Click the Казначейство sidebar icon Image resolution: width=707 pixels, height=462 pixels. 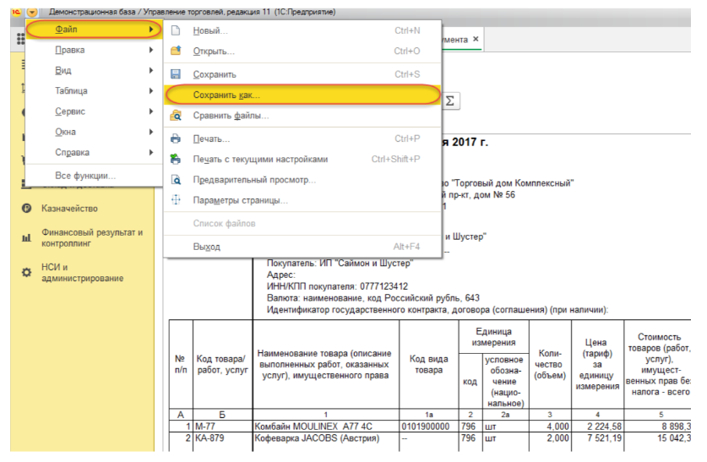tap(26, 209)
